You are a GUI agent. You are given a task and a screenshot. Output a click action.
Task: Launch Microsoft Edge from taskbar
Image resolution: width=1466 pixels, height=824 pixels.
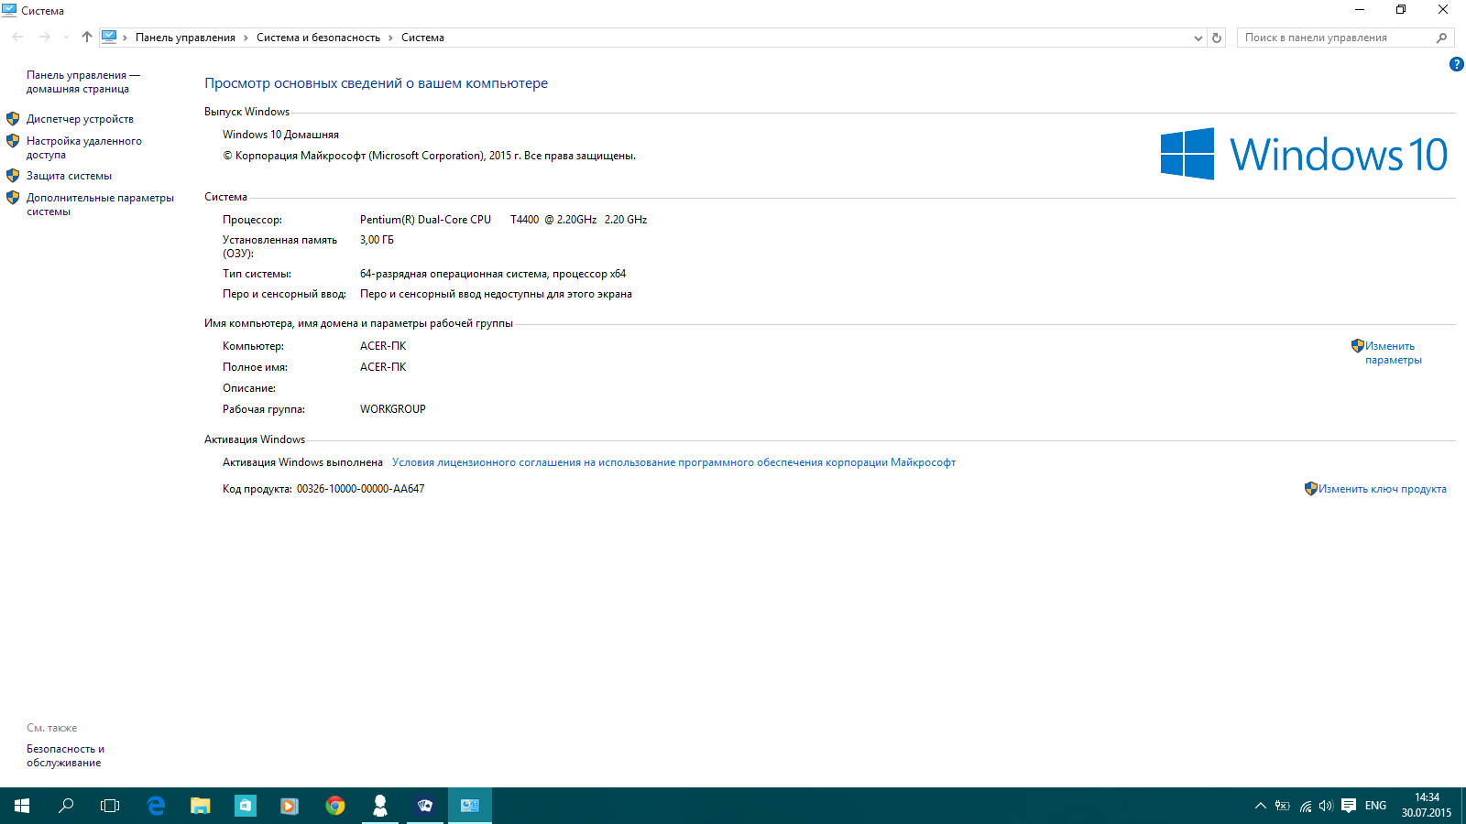[x=156, y=806]
